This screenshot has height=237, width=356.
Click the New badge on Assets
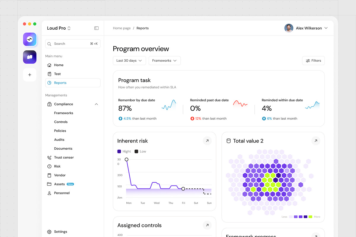[70, 184]
